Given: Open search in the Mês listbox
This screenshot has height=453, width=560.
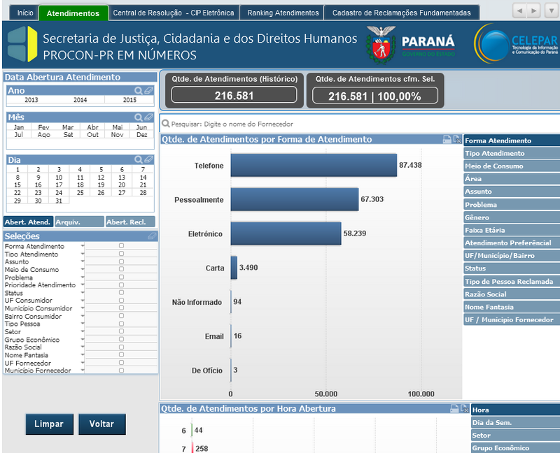Looking at the screenshot, I should [138, 117].
